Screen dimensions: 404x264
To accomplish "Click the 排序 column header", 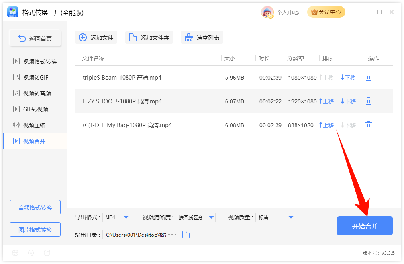I will 328,58.
